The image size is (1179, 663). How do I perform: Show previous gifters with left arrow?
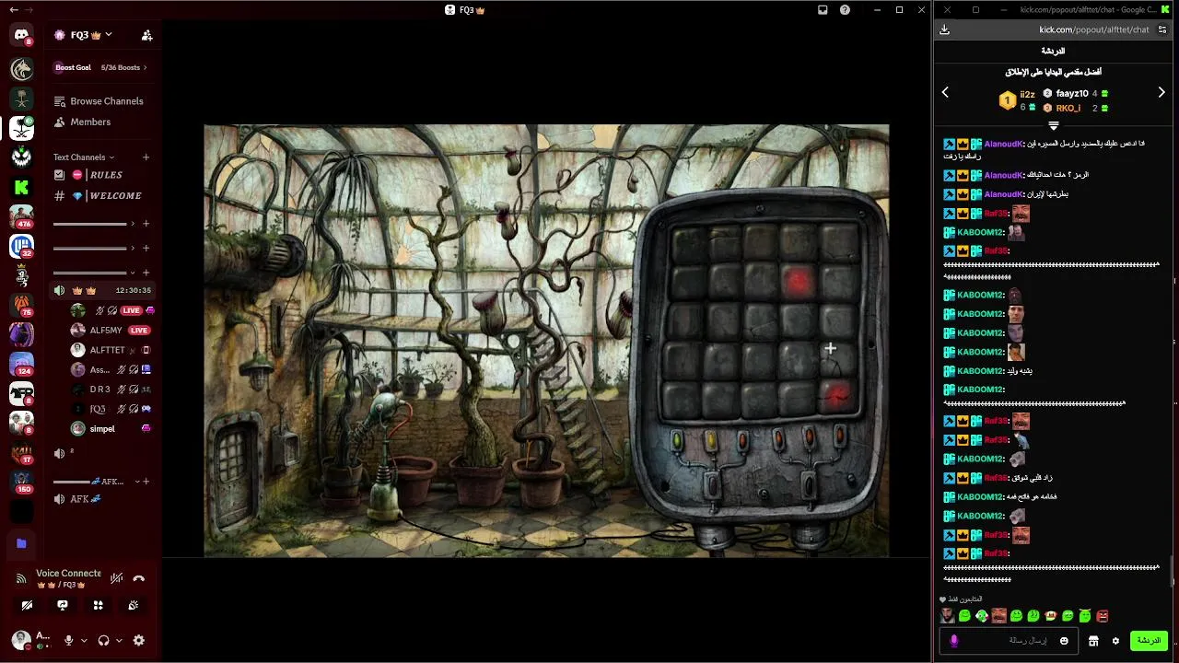[x=945, y=92]
